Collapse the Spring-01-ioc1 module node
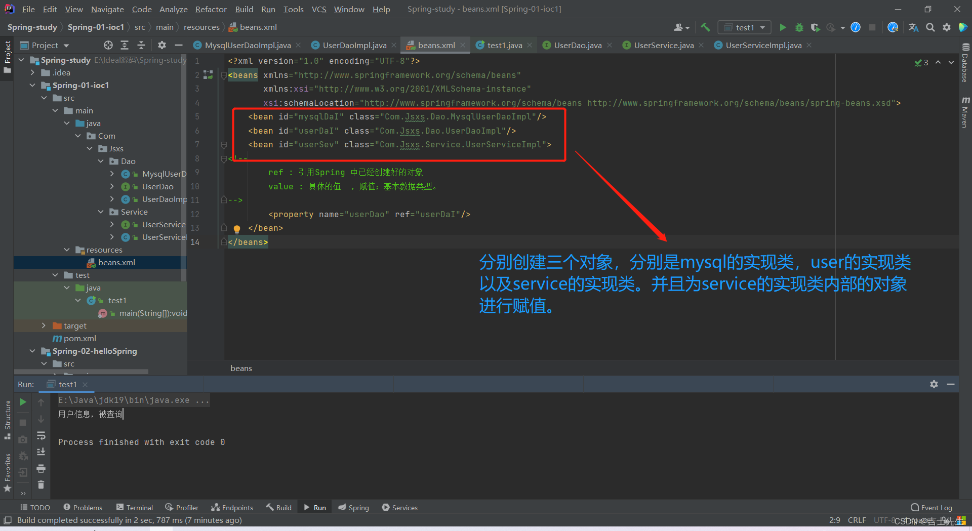The height and width of the screenshot is (531, 972). tap(32, 85)
